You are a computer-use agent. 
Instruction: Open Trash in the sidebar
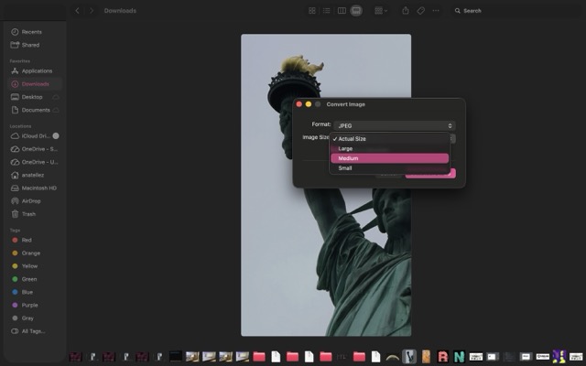pyautogui.click(x=35, y=214)
